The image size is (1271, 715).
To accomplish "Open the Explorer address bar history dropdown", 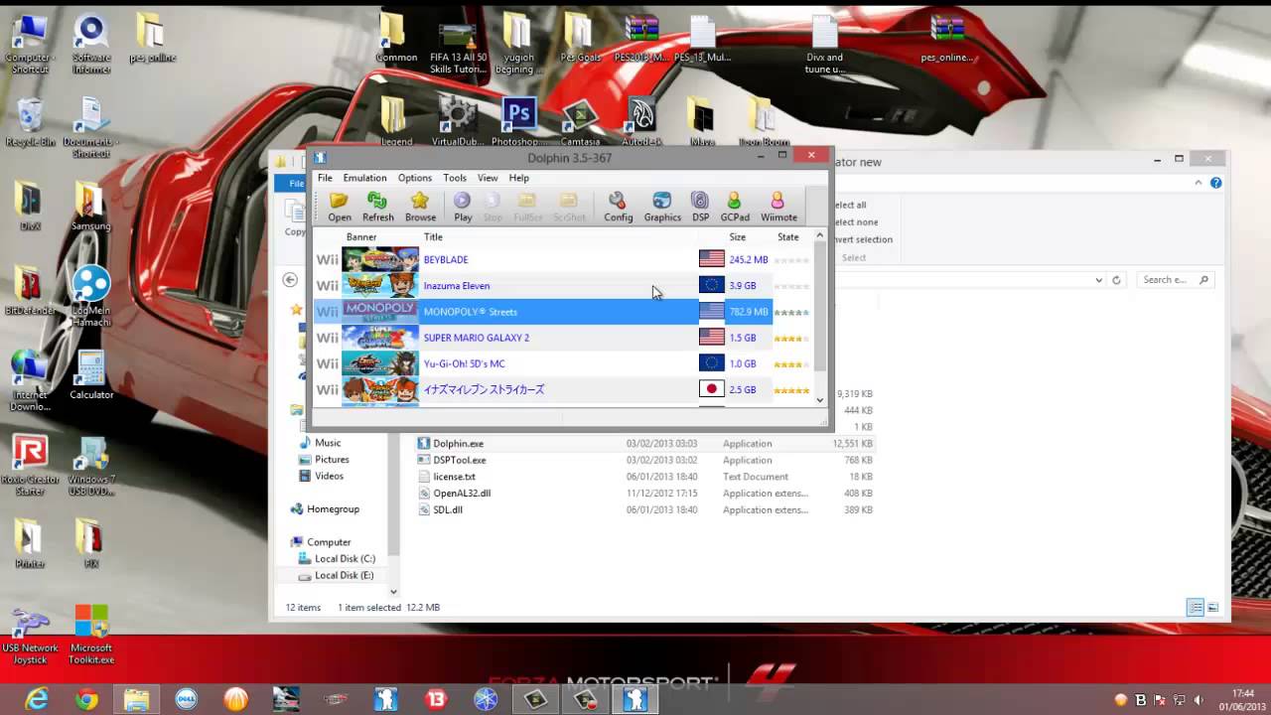I will (1098, 280).
